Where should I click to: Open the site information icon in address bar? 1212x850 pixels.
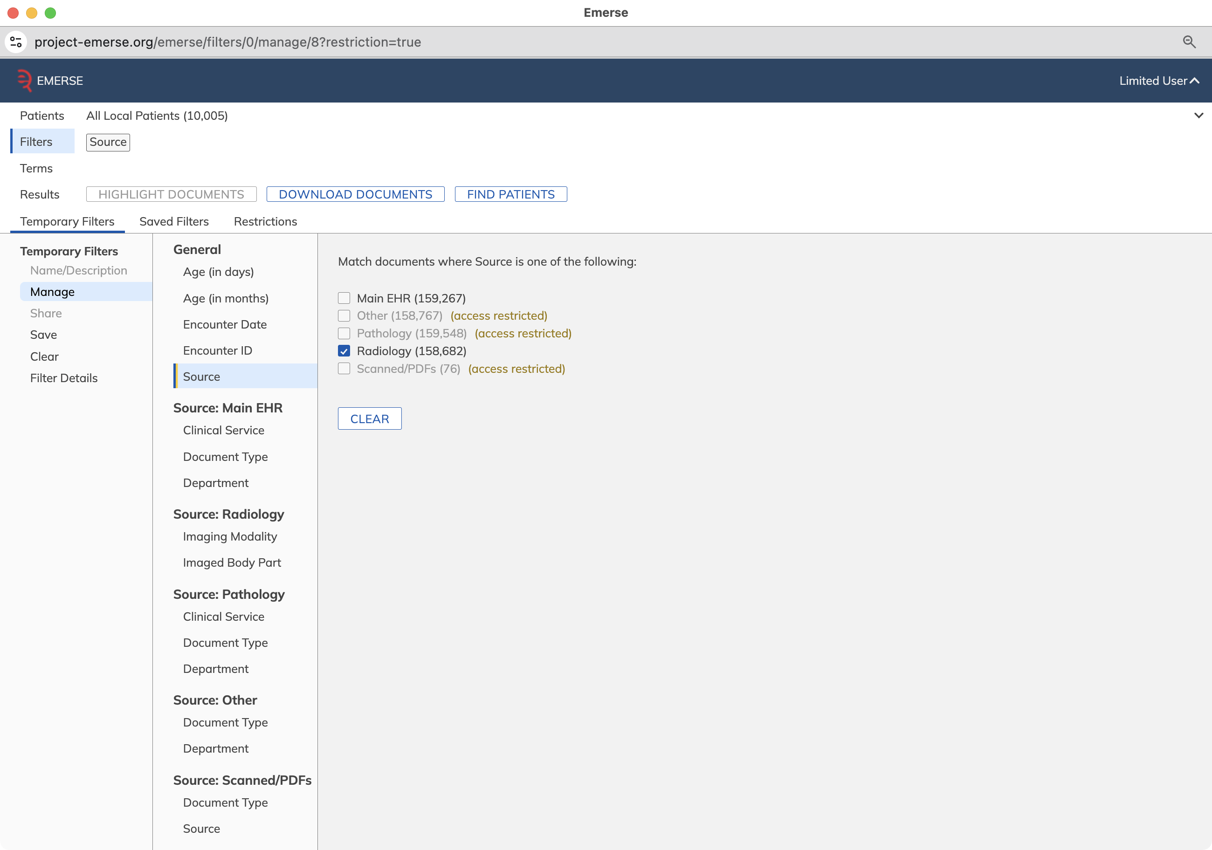pyautogui.click(x=16, y=41)
